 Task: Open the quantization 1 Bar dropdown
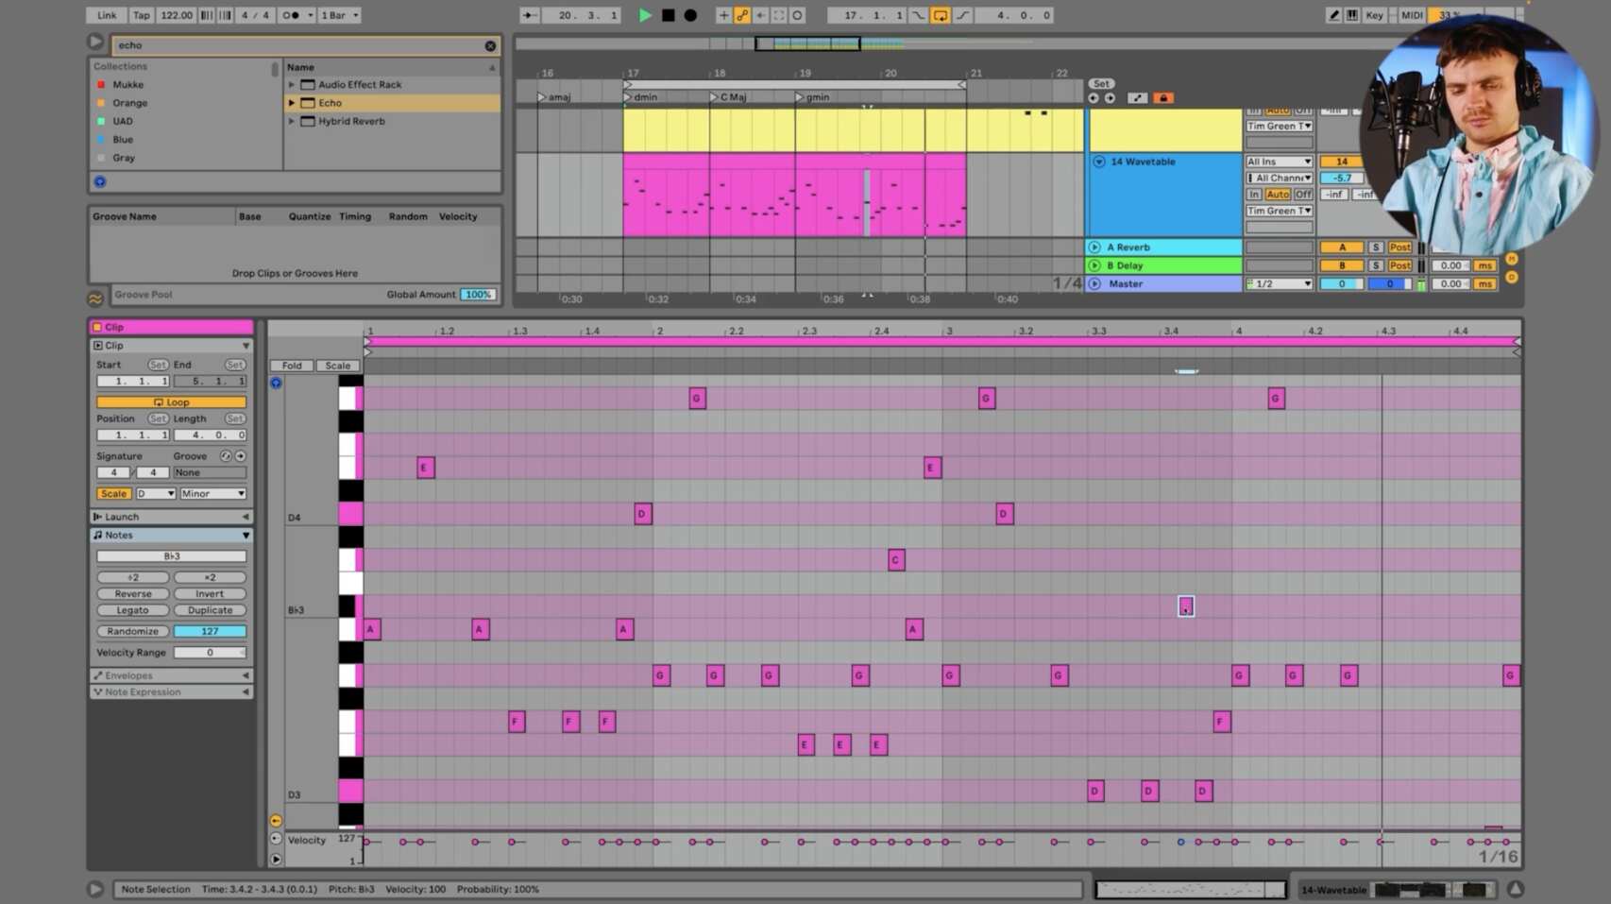click(x=340, y=15)
